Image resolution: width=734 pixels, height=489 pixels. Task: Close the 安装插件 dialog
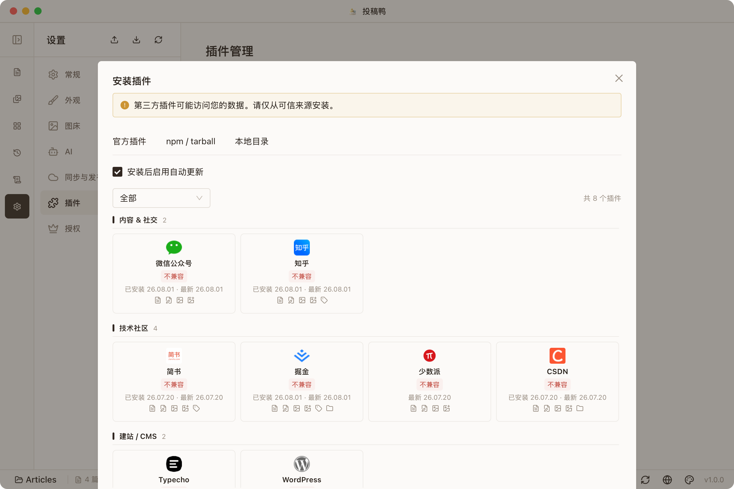pyautogui.click(x=618, y=78)
